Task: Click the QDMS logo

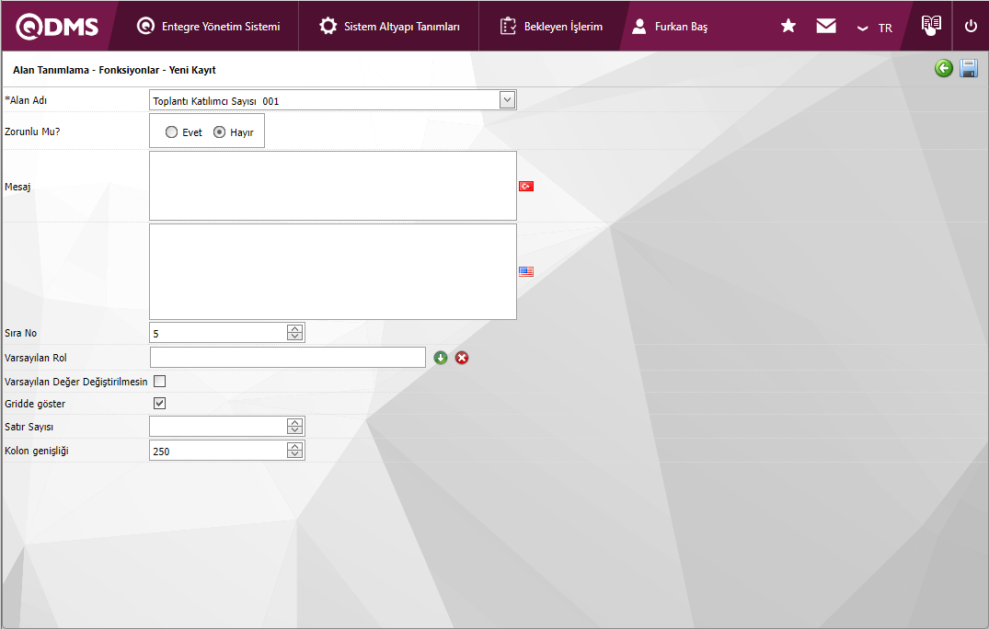Action: coord(57,27)
